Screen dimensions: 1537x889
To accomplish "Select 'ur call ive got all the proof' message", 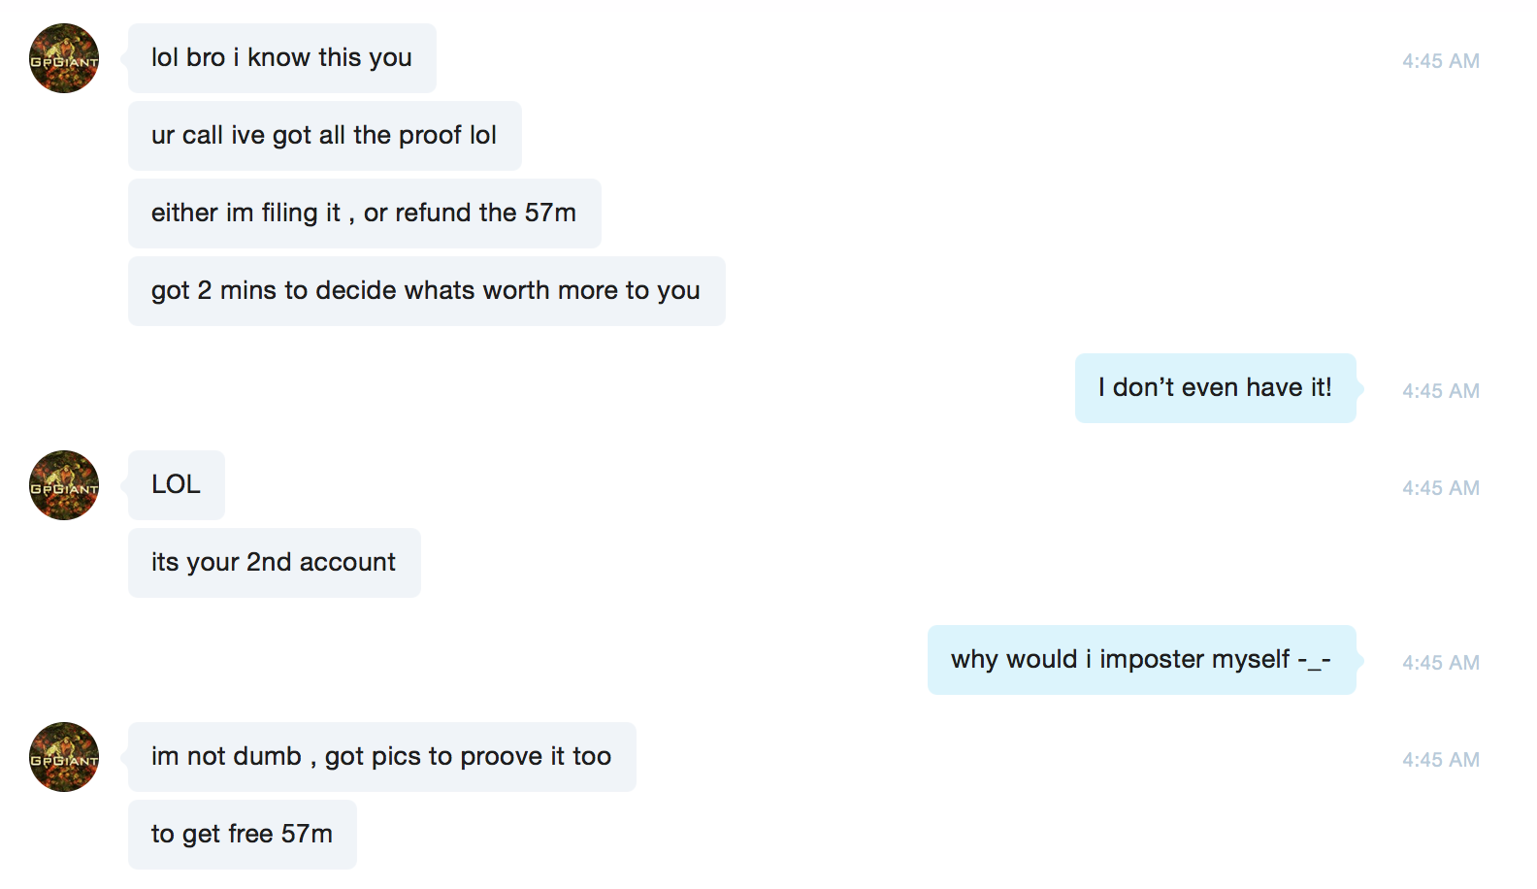I will (325, 136).
